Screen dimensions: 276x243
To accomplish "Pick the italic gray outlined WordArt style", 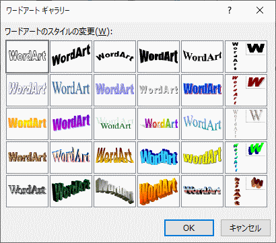I will click(27, 90).
